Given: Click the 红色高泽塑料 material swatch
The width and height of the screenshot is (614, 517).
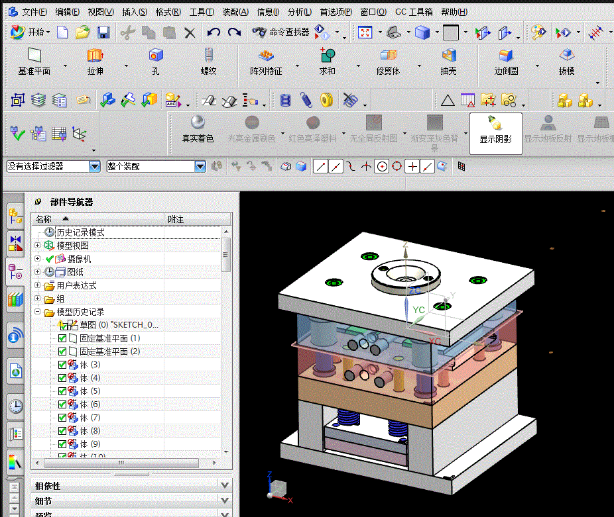Looking at the screenshot, I should pos(312,129).
